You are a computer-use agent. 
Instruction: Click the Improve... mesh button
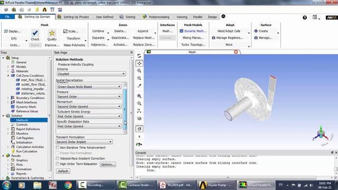coord(52,45)
